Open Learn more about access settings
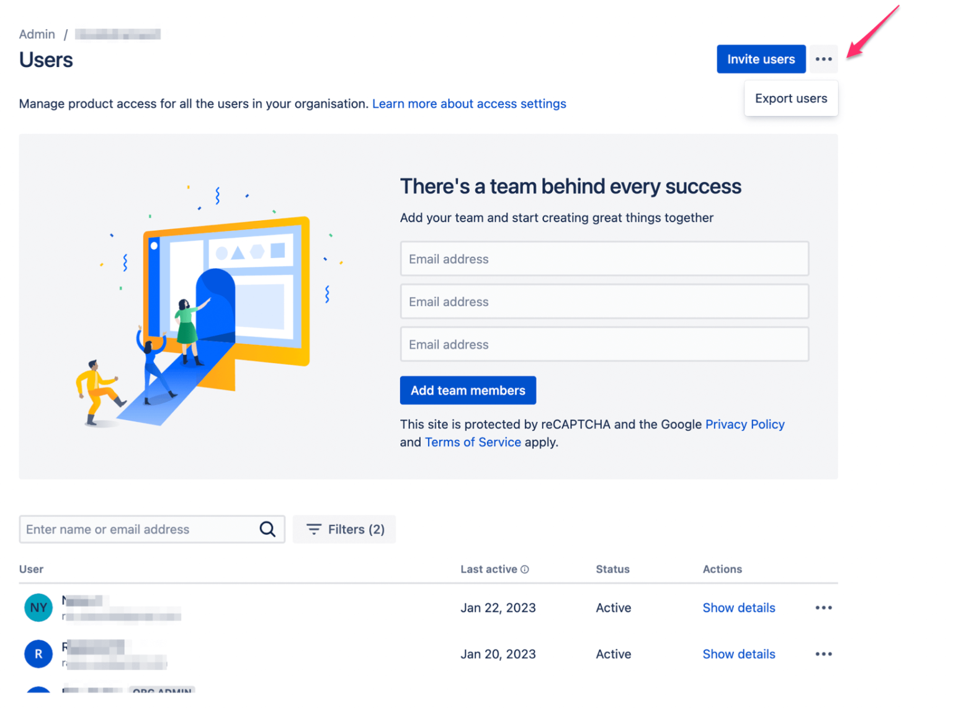 (469, 104)
